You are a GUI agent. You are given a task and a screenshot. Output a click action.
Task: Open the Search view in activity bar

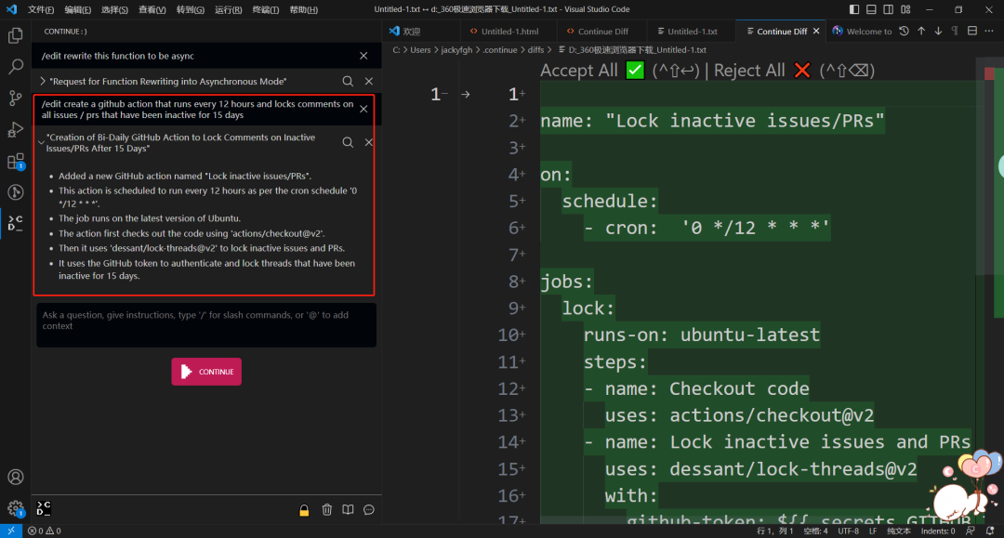(x=16, y=67)
